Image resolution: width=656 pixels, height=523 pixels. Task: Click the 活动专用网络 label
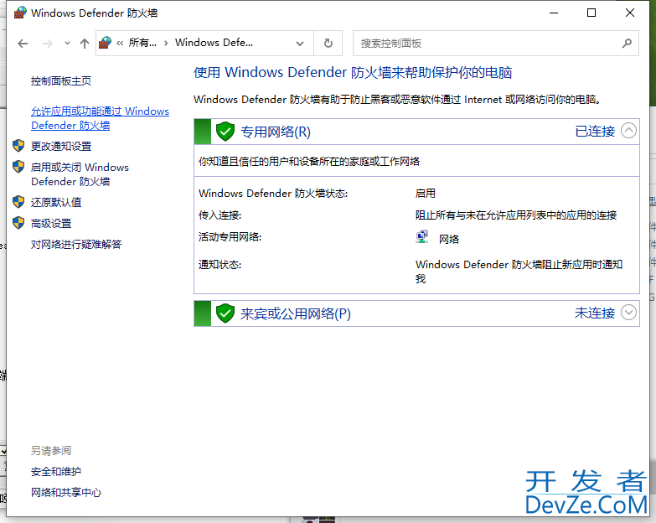click(230, 237)
